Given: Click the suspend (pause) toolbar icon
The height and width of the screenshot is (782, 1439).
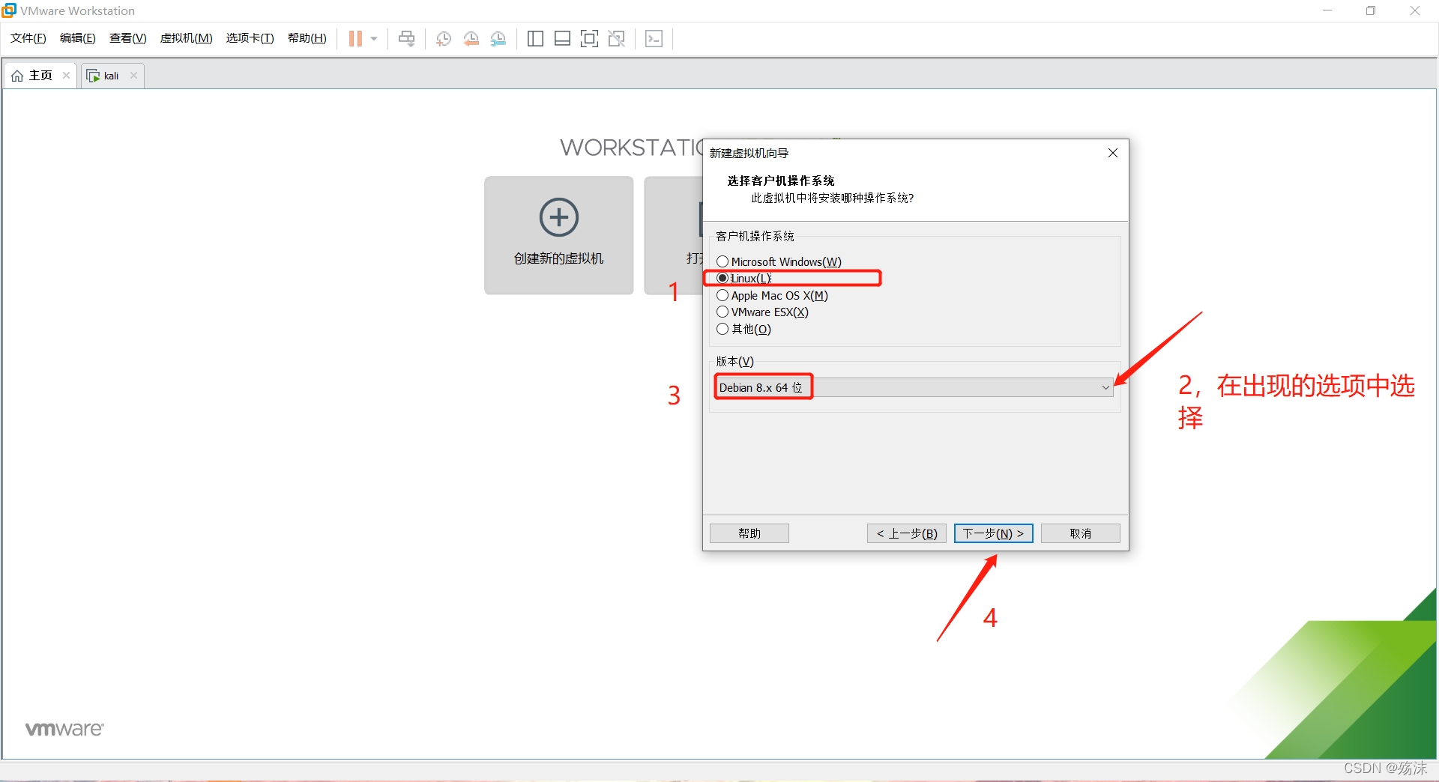Looking at the screenshot, I should click(355, 39).
